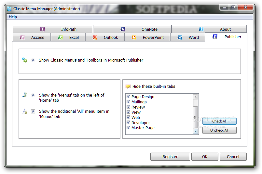The height and width of the screenshot is (174, 262).
Task: Uncheck the Page Design checkbox
Action: [x=128, y=97]
